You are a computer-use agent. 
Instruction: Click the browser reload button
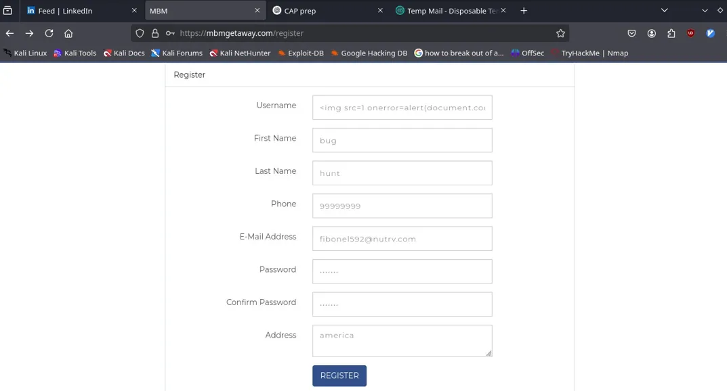tap(49, 33)
